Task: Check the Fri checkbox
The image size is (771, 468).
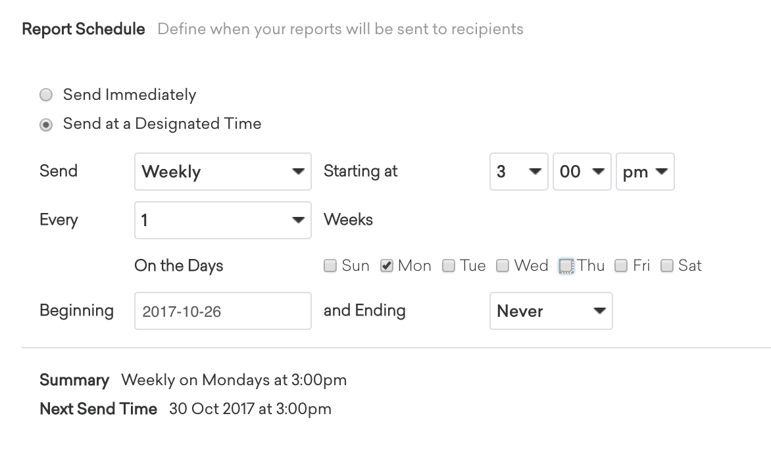Action: click(x=621, y=266)
